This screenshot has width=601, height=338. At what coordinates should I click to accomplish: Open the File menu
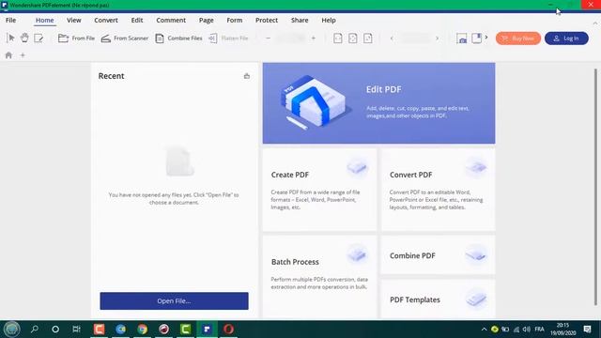pos(10,20)
